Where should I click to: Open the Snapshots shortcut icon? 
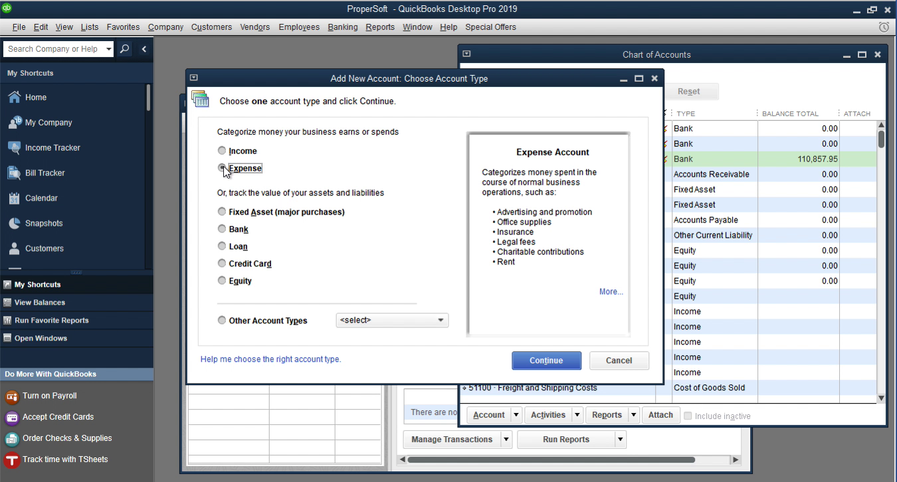pyautogui.click(x=14, y=224)
